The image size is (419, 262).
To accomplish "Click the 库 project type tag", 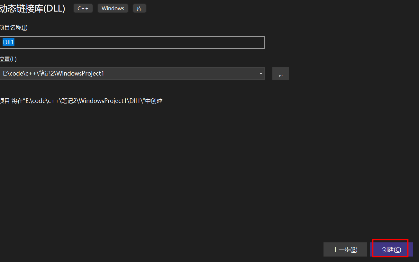I will click(139, 8).
